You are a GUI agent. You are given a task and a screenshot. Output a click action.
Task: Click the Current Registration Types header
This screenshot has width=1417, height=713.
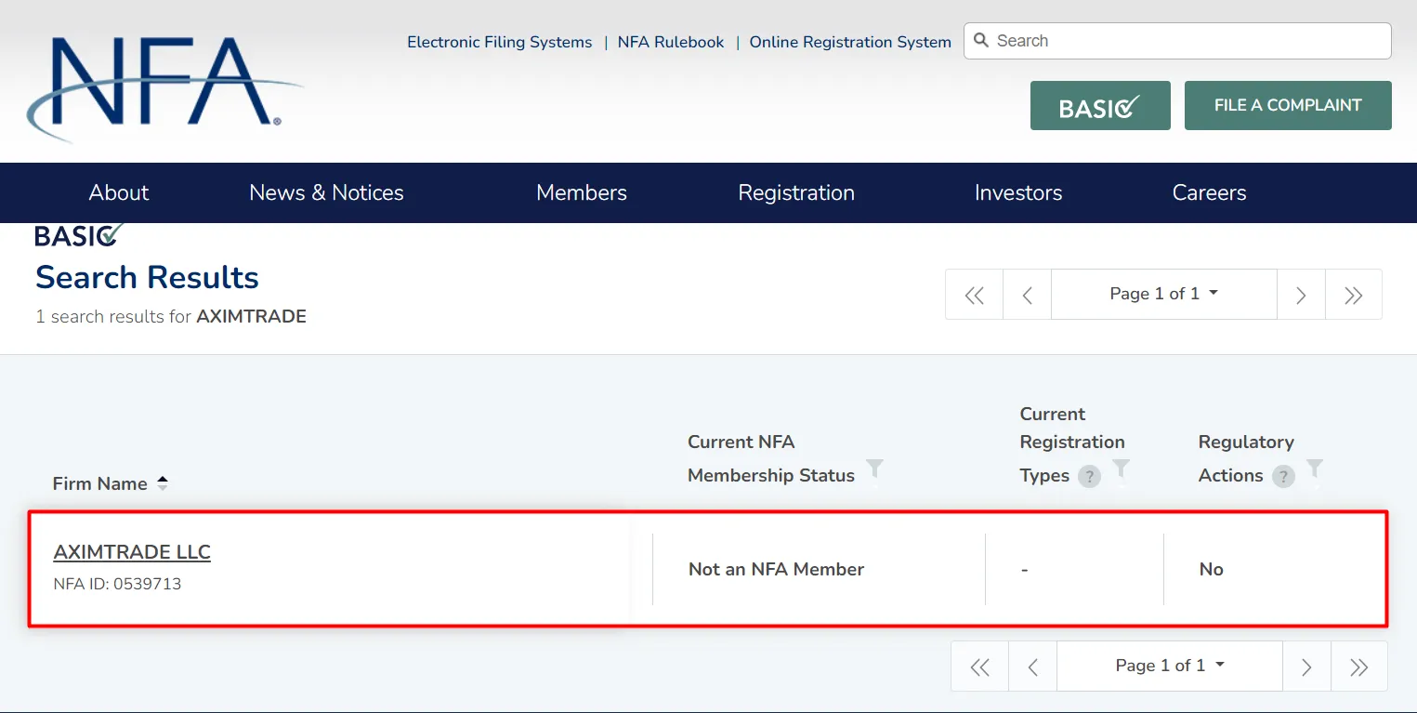1072,444
